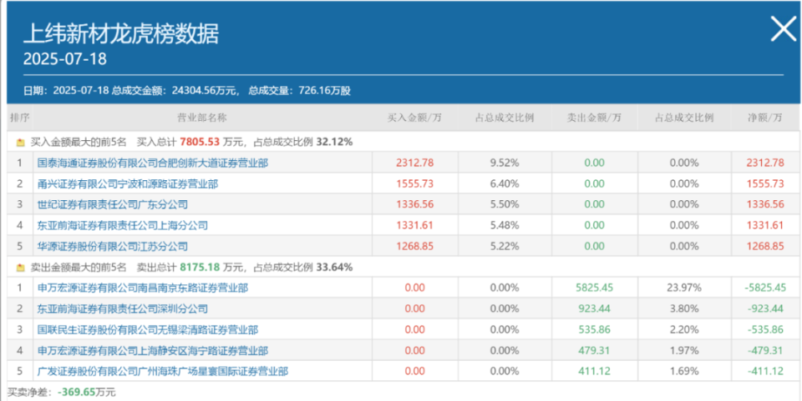Screen dimensions: 802x401
Task: Click the 买卖净差 -369.65 value
Action: (x=77, y=393)
